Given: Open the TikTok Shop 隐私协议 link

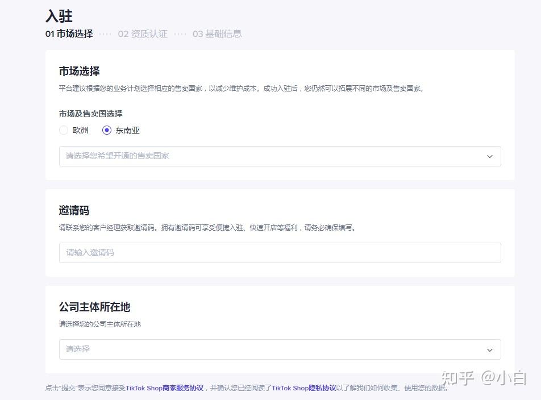Looking at the screenshot, I should pyautogui.click(x=303, y=388).
